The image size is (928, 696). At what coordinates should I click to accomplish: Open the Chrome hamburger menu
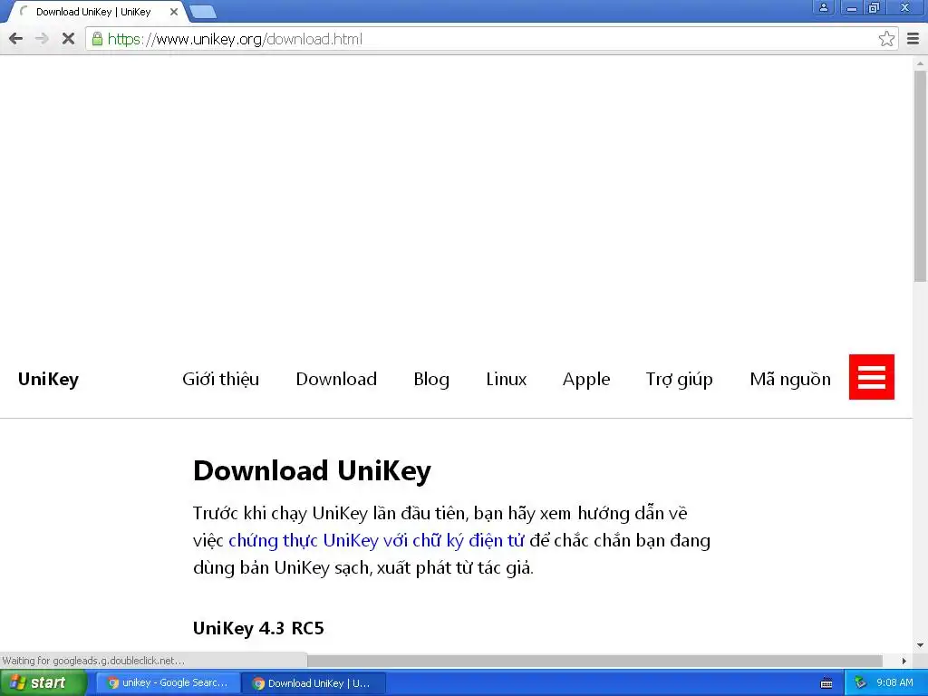pyautogui.click(x=913, y=39)
